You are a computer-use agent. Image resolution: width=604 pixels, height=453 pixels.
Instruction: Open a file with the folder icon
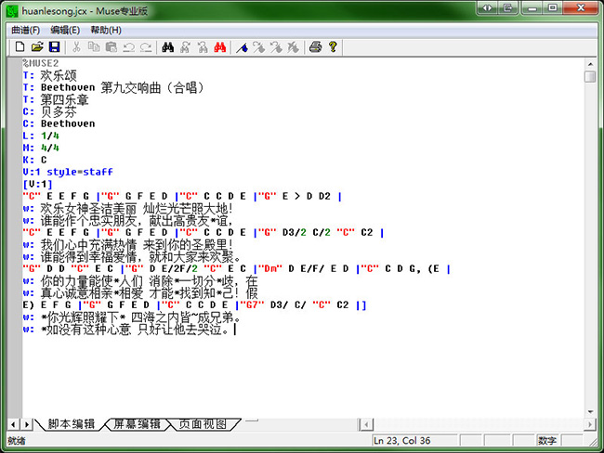(x=37, y=47)
